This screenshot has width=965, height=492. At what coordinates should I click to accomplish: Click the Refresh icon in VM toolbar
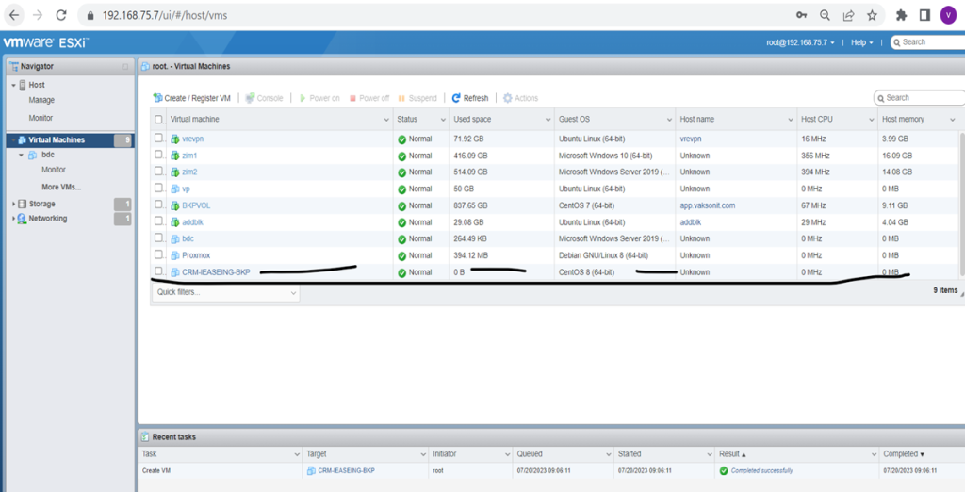tap(456, 98)
